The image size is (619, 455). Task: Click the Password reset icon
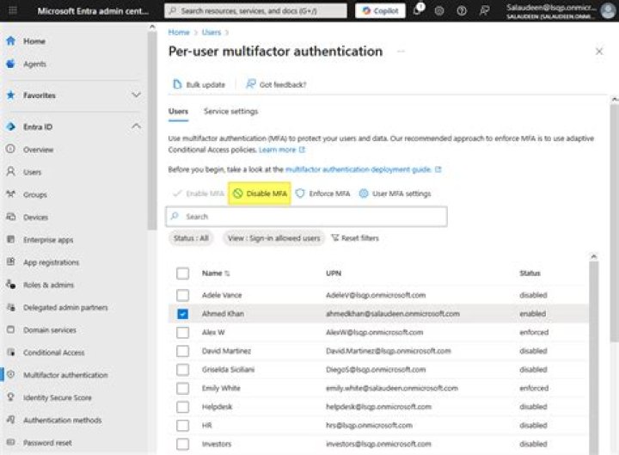pos(11,442)
